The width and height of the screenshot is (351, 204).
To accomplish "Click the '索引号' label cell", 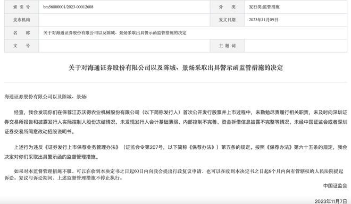I will coord(21,7).
